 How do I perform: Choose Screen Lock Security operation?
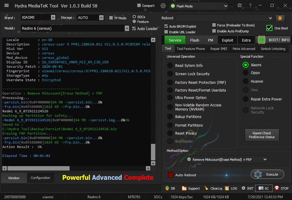(x=170, y=74)
